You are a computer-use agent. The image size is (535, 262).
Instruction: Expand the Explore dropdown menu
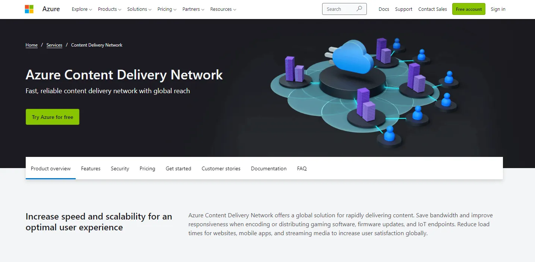click(82, 9)
